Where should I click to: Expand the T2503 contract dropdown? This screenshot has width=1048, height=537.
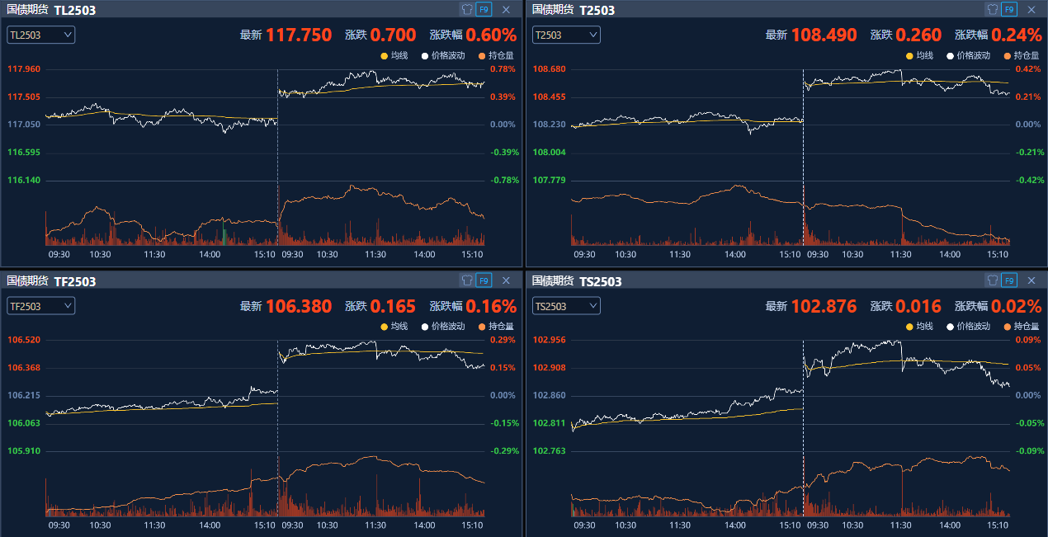point(566,35)
